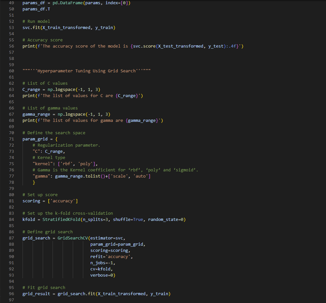Click 'GridSearchCV' on line 87

[73, 238]
